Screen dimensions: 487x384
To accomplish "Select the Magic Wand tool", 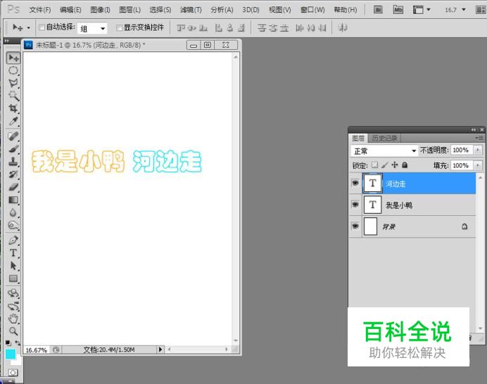I will (13, 96).
